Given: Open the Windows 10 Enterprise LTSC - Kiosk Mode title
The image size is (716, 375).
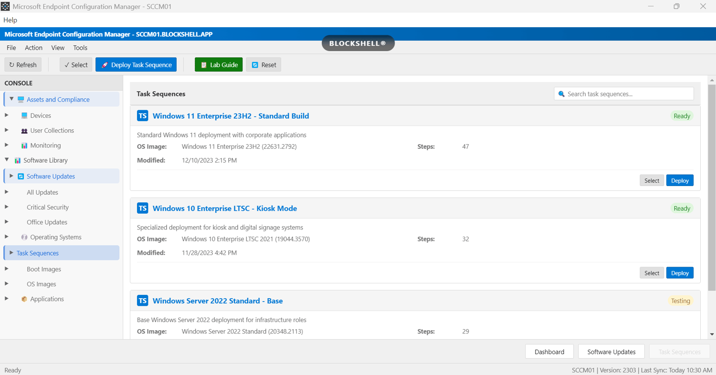Looking at the screenshot, I should coord(225,208).
